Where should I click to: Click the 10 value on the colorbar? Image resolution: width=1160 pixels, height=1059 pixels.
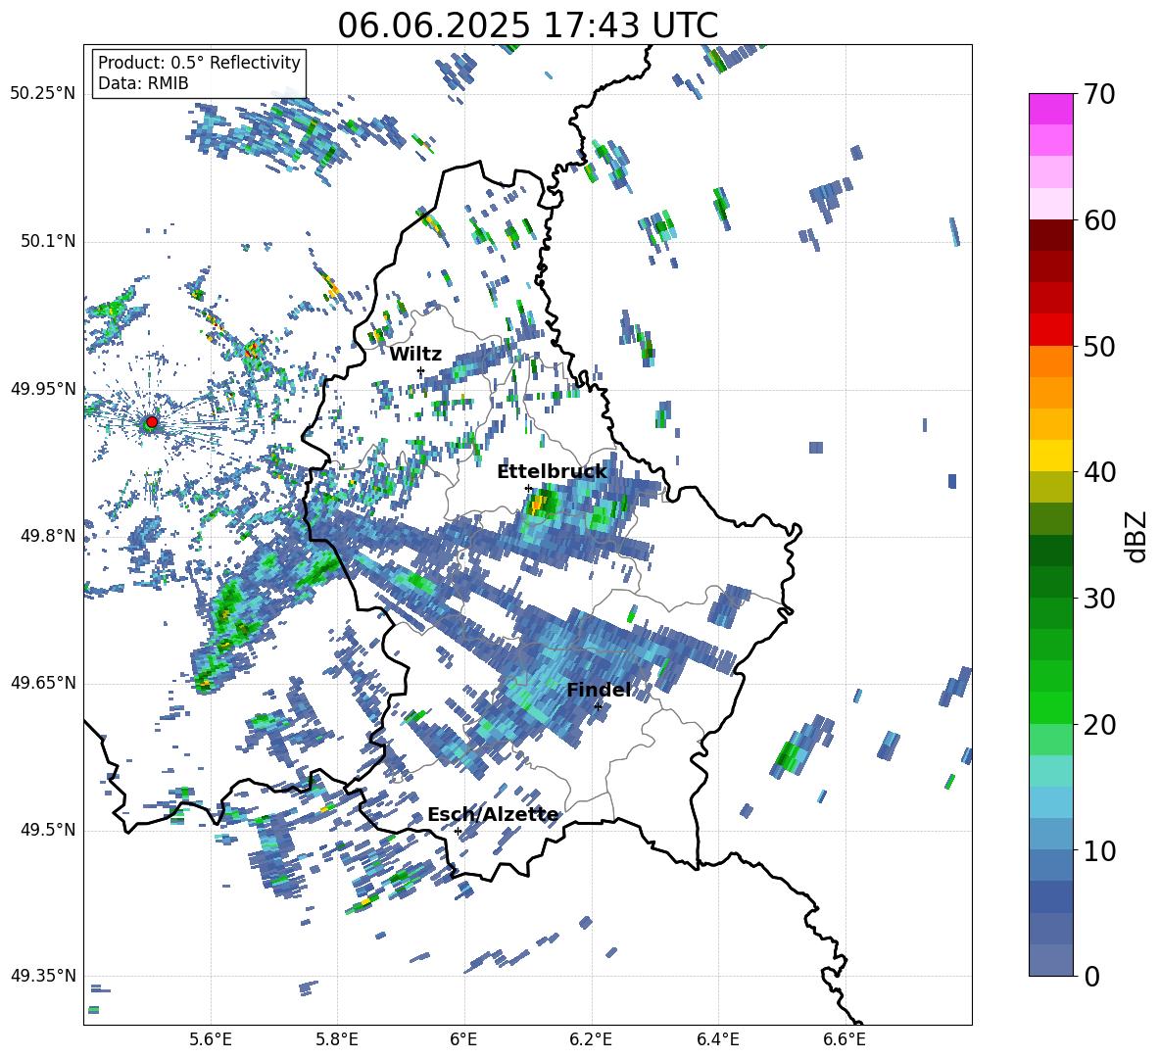[x=1099, y=851]
